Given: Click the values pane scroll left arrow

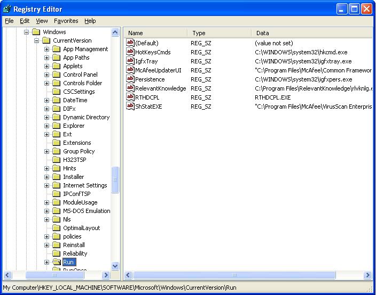Looking at the screenshot, I should click(128, 275).
